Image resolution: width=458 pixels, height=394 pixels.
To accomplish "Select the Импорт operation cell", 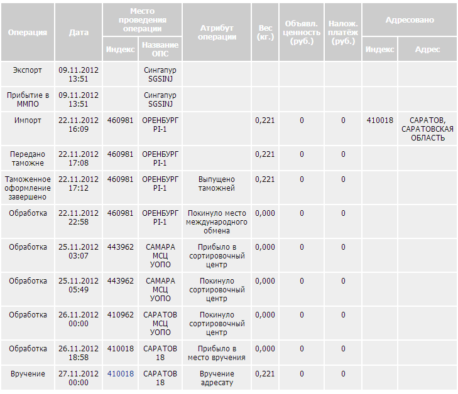I will tap(28, 120).
